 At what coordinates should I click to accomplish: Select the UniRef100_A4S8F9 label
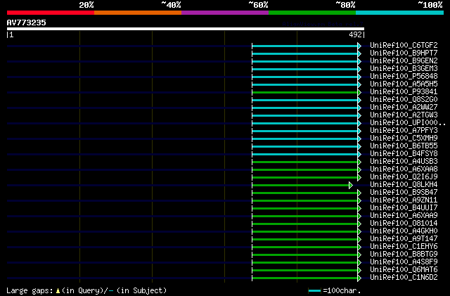click(404, 262)
